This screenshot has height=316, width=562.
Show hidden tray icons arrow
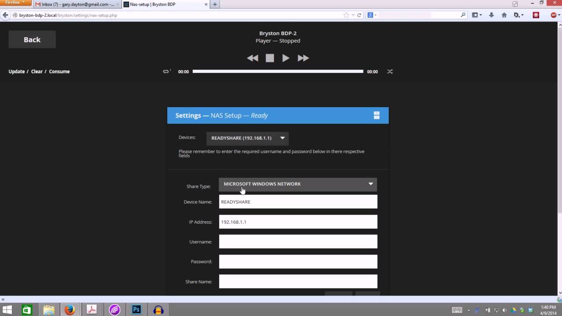tap(469, 310)
